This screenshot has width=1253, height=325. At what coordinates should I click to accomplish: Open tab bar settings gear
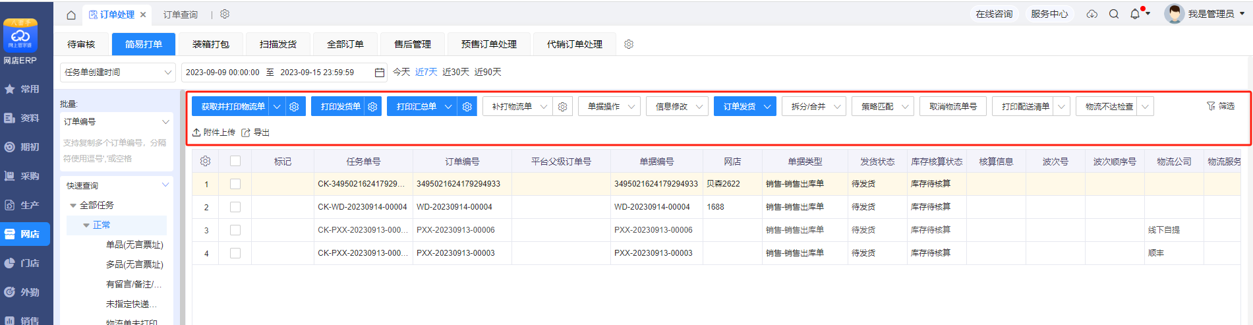point(225,14)
